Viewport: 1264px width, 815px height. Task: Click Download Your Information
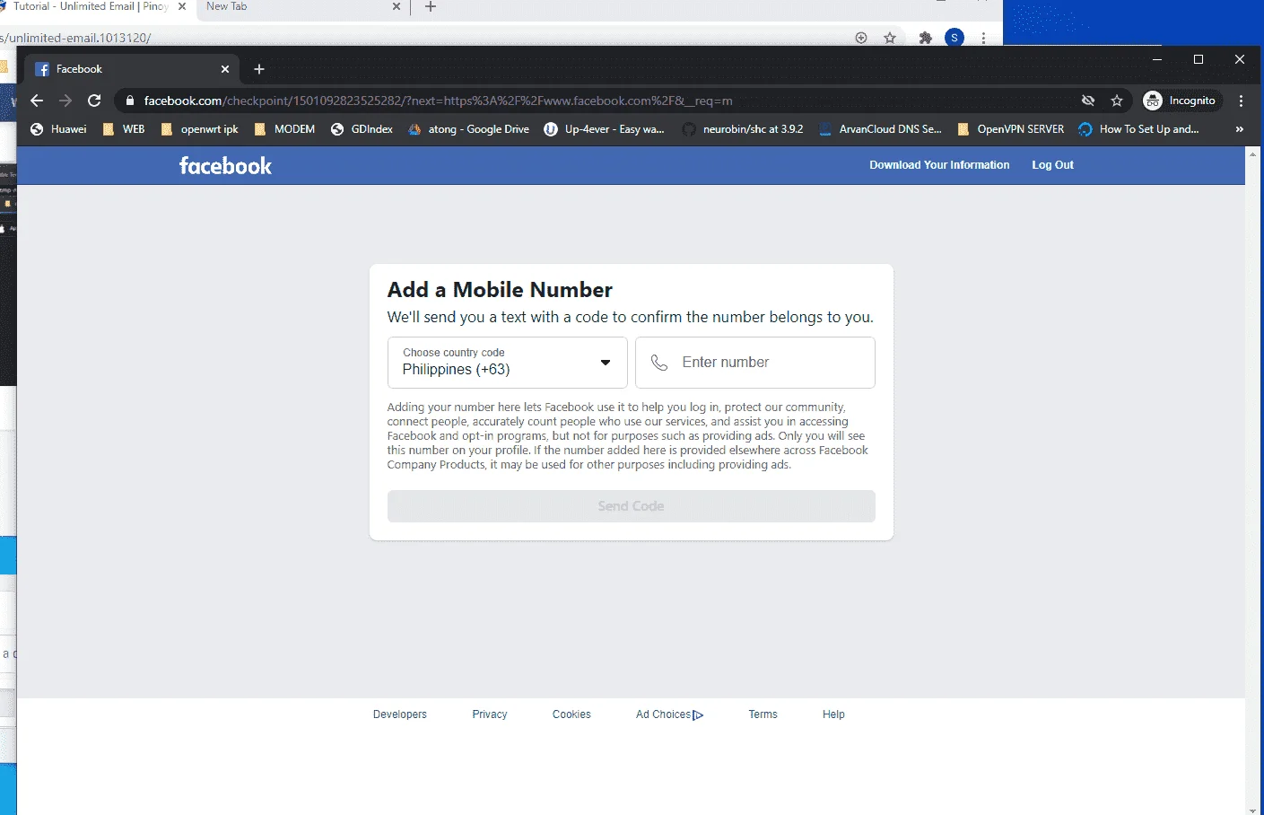[x=939, y=165]
